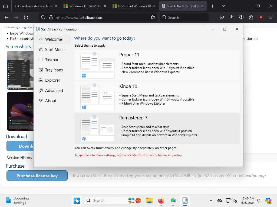
Task: Click the Firefox forward arrow
Action: click(x=16, y=18)
